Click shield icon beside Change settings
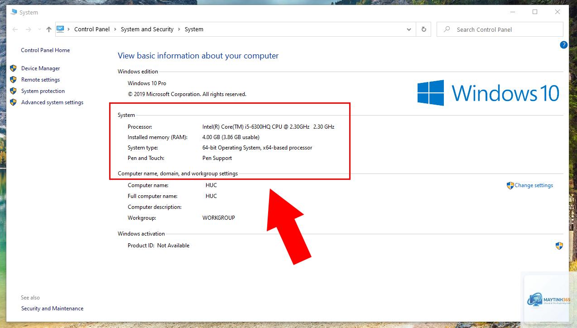This screenshot has height=328, width=577. (x=510, y=185)
